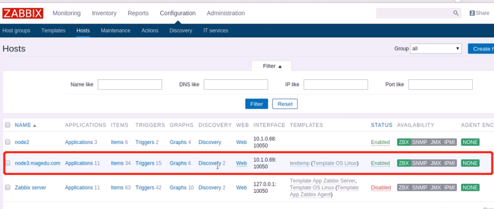Go to Templates submenu
The width and height of the screenshot is (494, 209).
pyautogui.click(x=53, y=30)
